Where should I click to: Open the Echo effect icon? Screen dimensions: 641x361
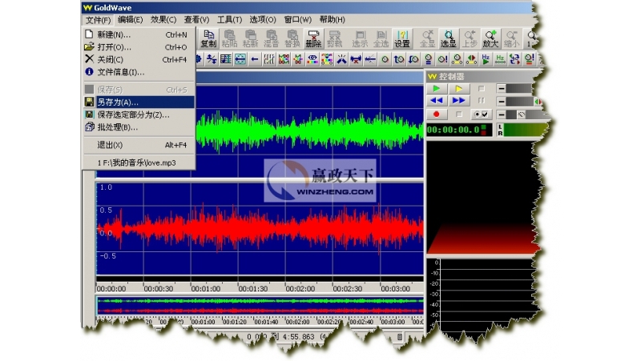[240, 59]
